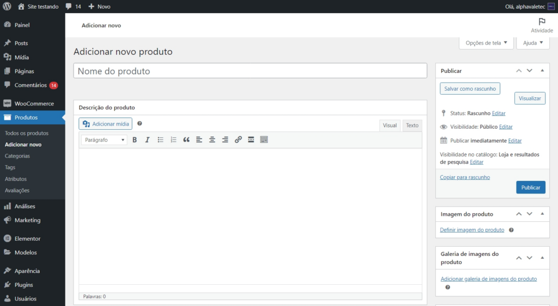The height and width of the screenshot is (306, 558).
Task: Toggle italic formatting
Action: pos(147,140)
